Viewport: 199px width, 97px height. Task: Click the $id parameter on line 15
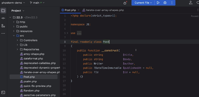125,72
